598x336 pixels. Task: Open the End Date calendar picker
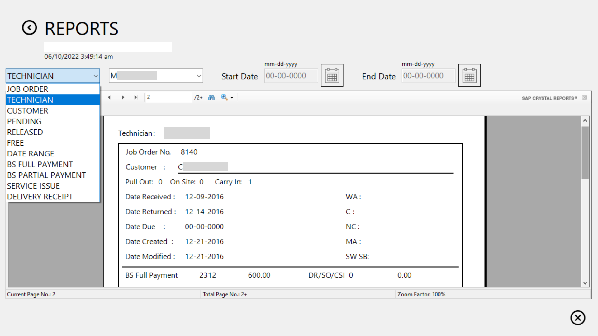(469, 75)
